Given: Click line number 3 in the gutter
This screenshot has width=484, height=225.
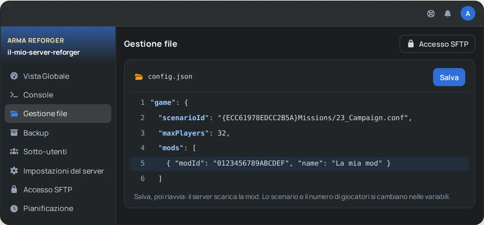Looking at the screenshot, I should (142, 133).
